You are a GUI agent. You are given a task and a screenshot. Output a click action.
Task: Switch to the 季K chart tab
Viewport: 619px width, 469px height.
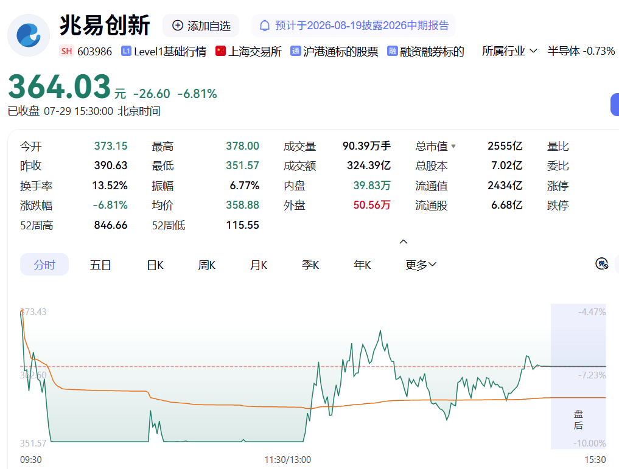[310, 265]
